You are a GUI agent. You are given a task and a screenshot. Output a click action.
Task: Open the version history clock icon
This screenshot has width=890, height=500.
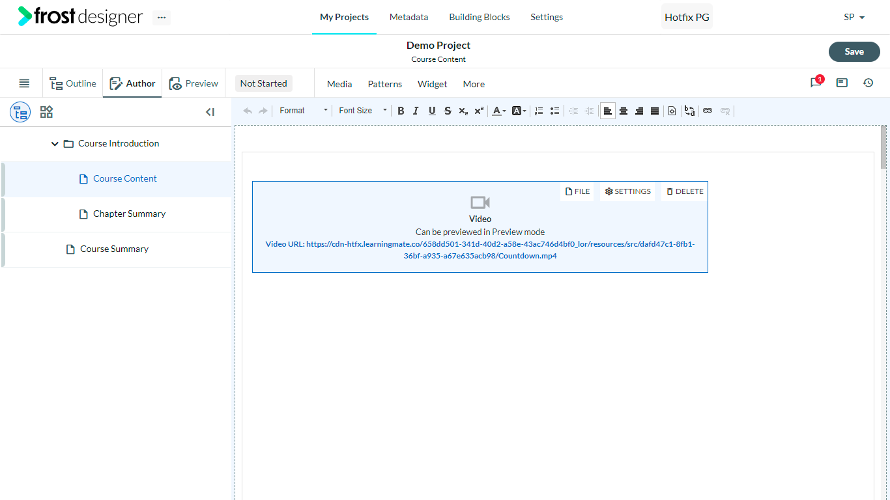(868, 83)
